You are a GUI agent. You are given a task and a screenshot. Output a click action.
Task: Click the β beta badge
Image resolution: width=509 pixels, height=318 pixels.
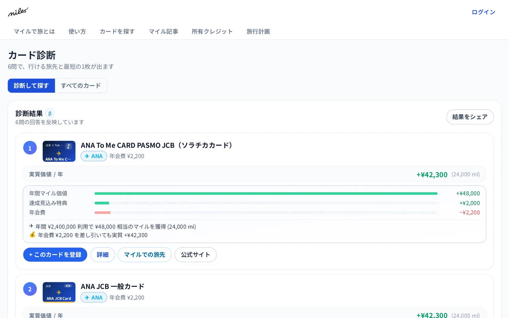coord(50,114)
